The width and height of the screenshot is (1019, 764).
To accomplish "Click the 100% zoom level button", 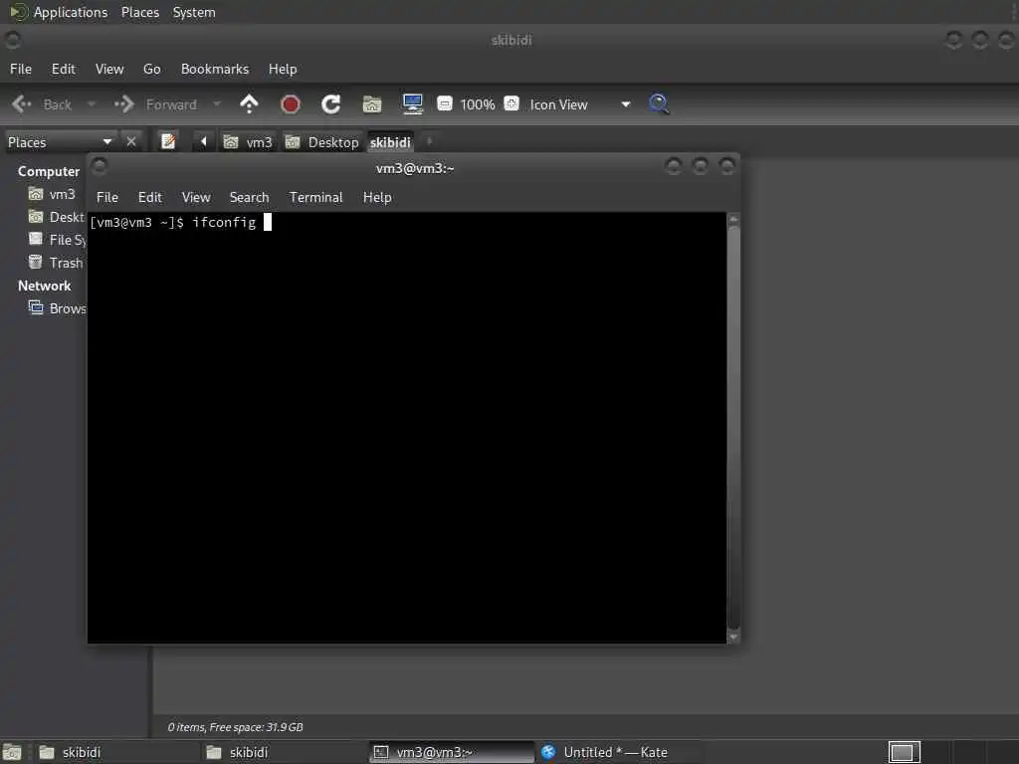I will pos(478,103).
